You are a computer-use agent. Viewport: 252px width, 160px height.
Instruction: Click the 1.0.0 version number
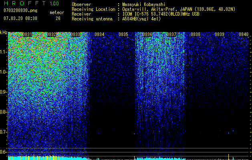point(54,3)
